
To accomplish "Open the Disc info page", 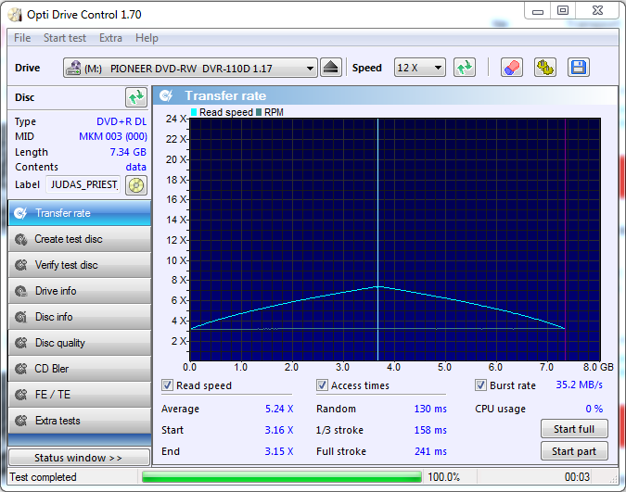I will (x=80, y=317).
